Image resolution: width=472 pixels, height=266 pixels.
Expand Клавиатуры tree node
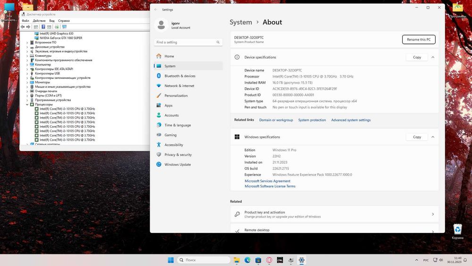click(x=27, y=56)
